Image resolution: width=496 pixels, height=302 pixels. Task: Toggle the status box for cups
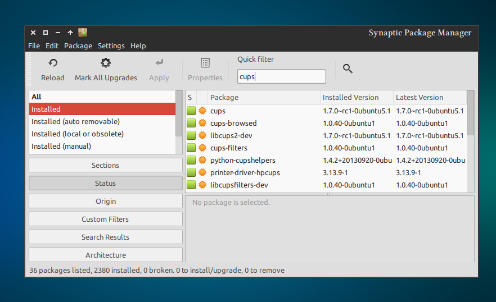point(191,111)
